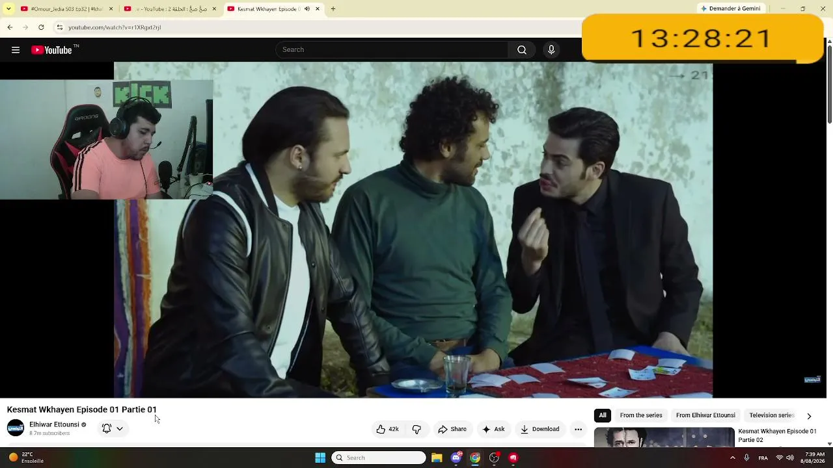
Task: Focus the YouTube search box
Action: click(392, 50)
